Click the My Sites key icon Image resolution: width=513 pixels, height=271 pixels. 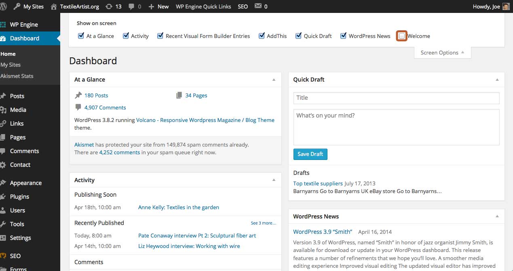coord(17,6)
